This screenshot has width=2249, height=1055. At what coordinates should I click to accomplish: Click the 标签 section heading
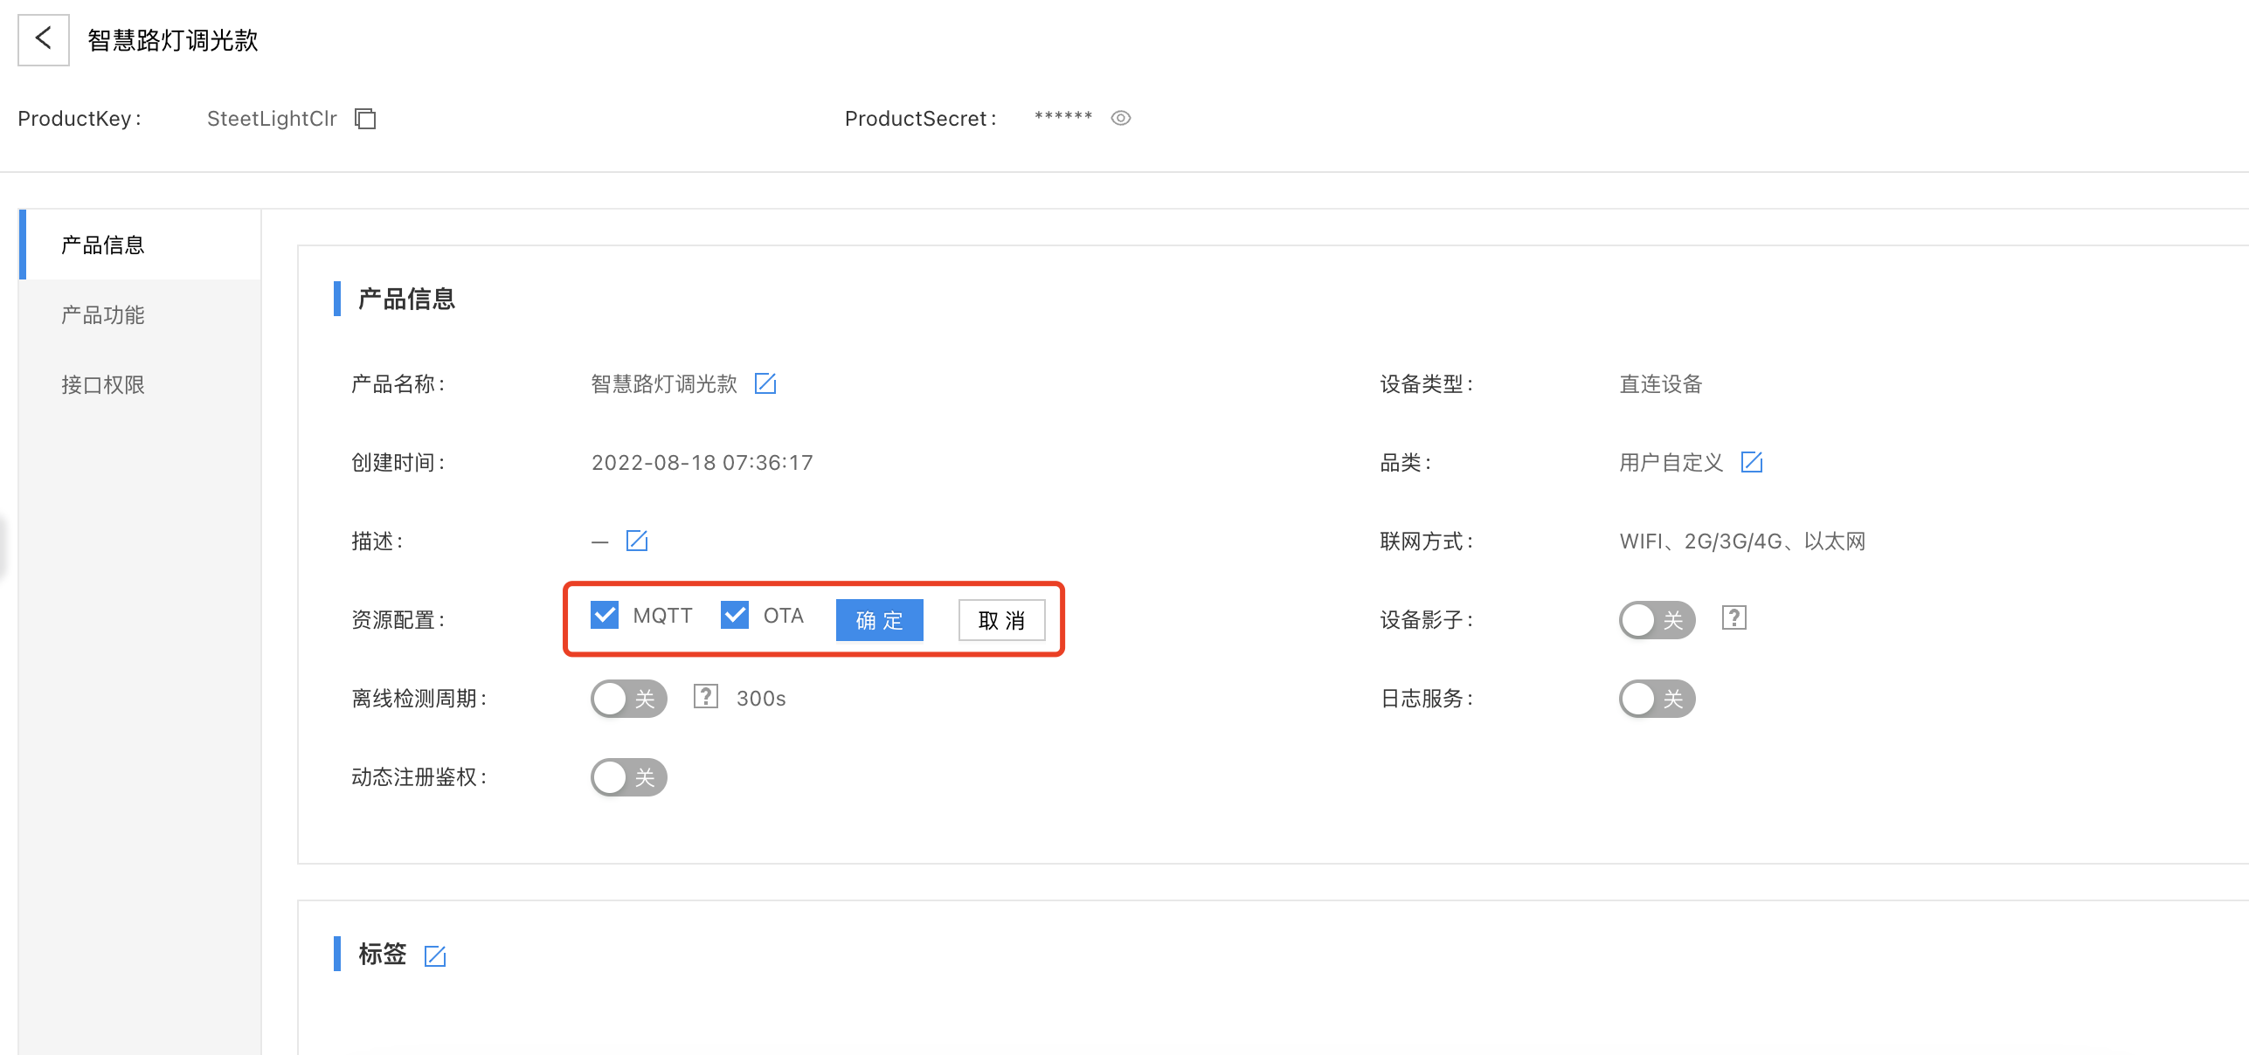tap(383, 954)
